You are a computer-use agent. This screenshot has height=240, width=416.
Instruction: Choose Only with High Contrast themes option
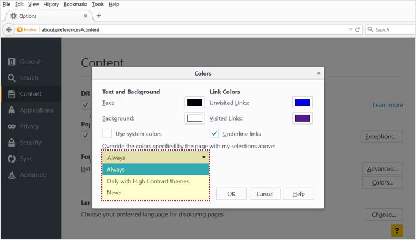(x=148, y=181)
